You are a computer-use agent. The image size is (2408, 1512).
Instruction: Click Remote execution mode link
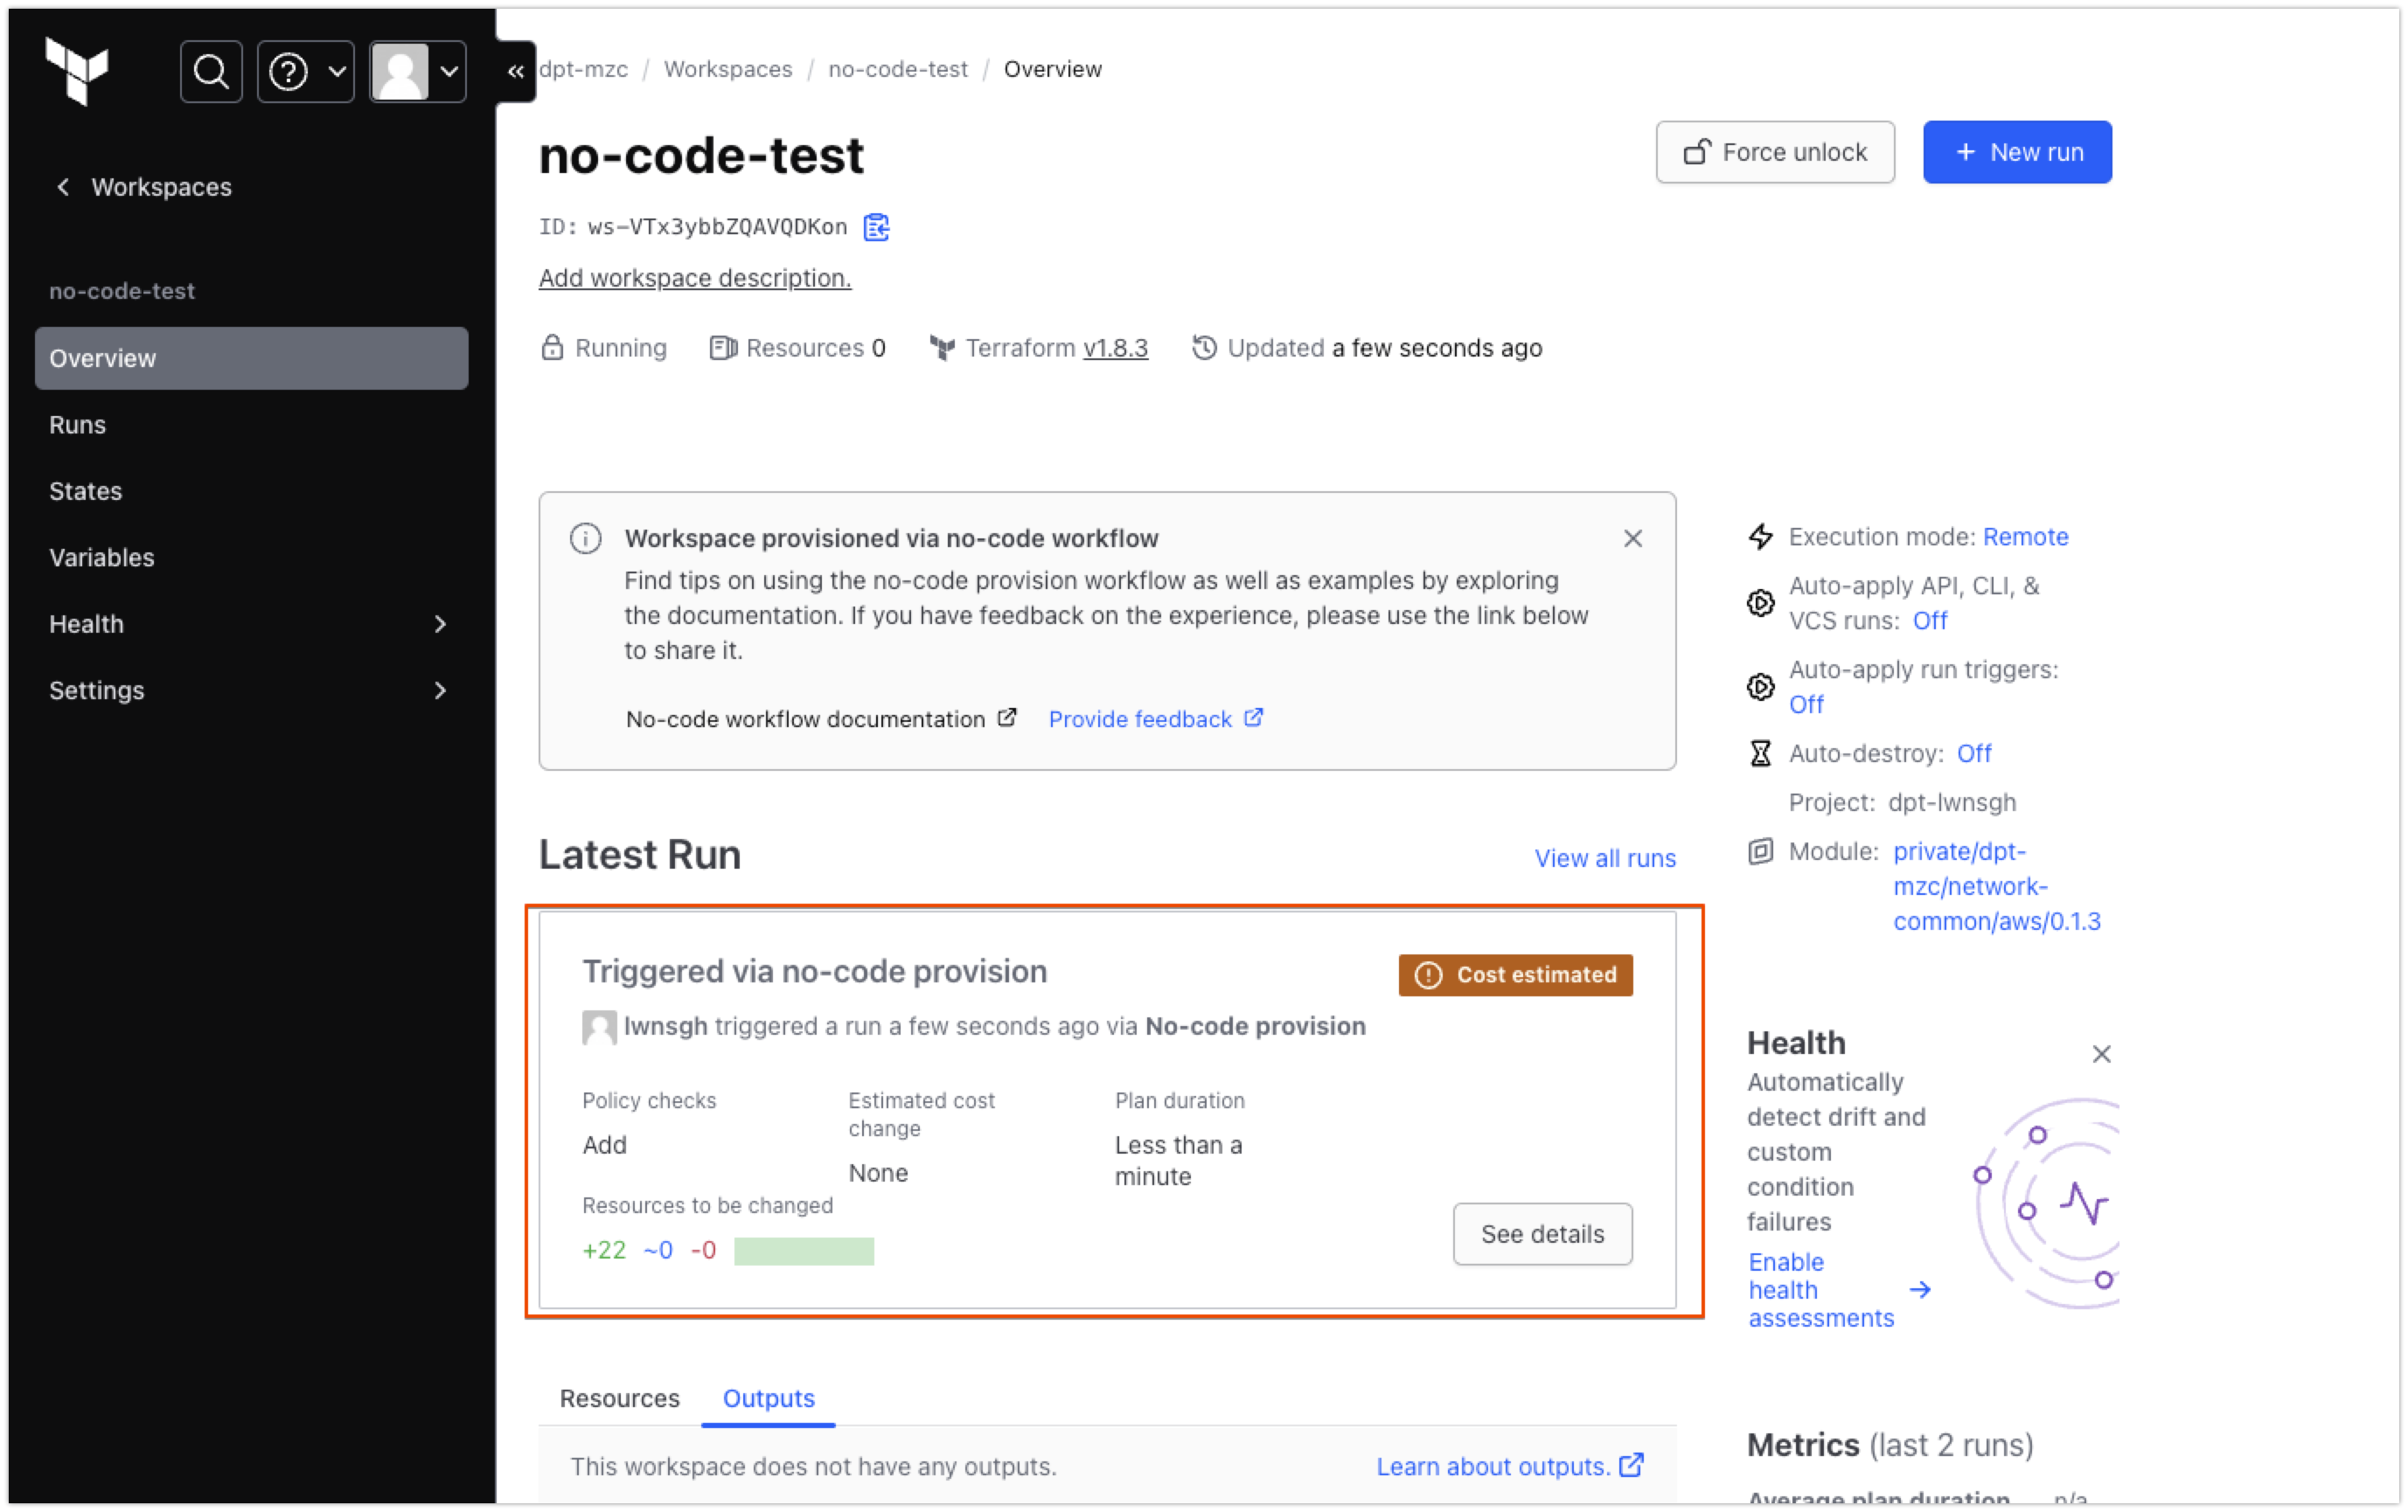coord(2026,537)
